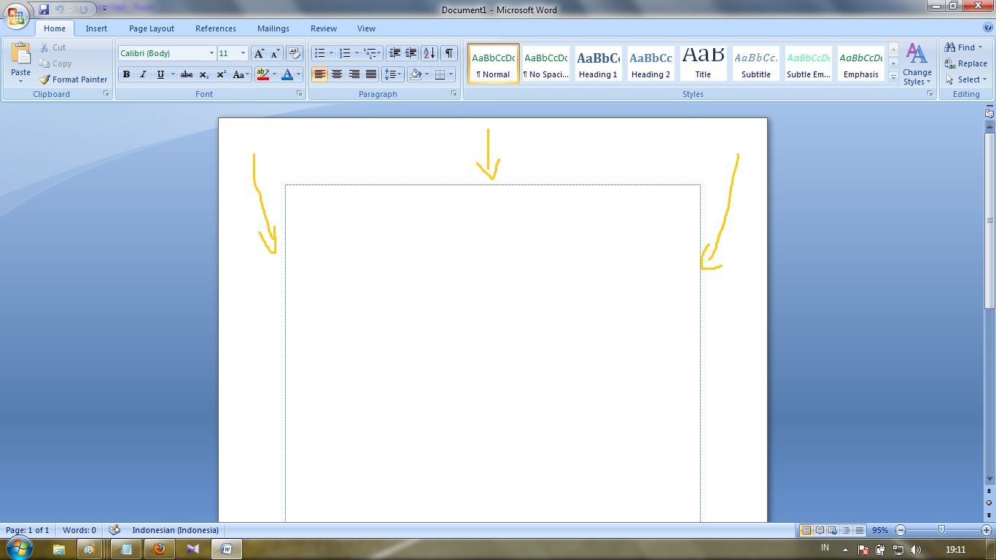Sort text with A-Z icon
996x560 pixels.
tap(429, 53)
